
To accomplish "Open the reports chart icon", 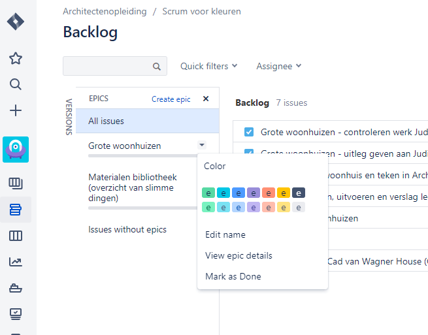I will pyautogui.click(x=16, y=262).
